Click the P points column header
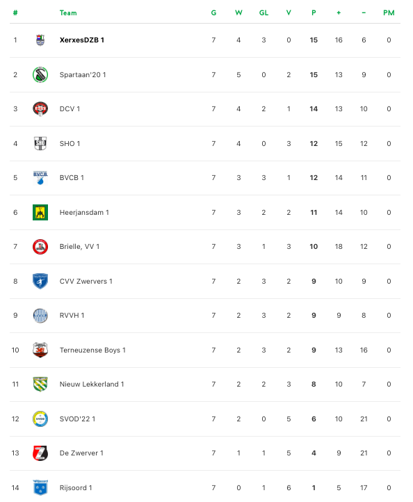Image resolution: width=413 pixels, height=502 pixels. (314, 13)
